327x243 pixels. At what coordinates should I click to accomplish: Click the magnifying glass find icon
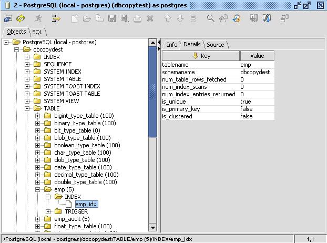(210, 18)
